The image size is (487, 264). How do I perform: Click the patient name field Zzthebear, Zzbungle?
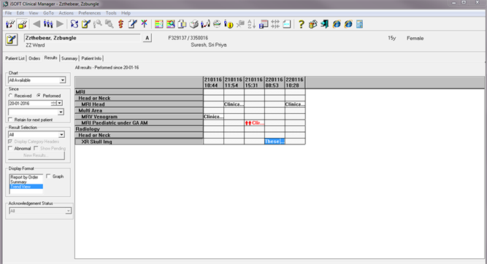(83, 38)
